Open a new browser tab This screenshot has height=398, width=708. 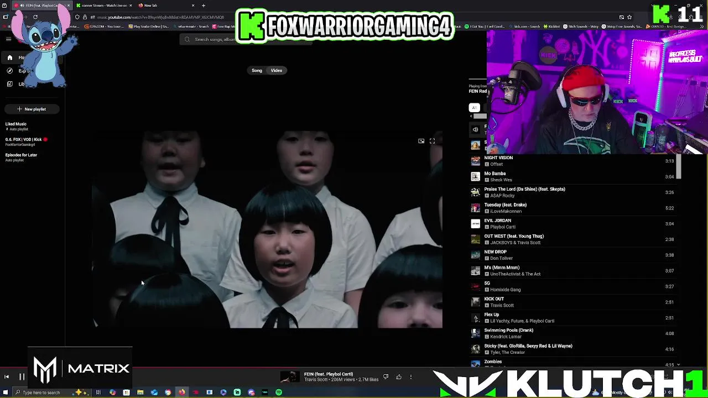[204, 6]
